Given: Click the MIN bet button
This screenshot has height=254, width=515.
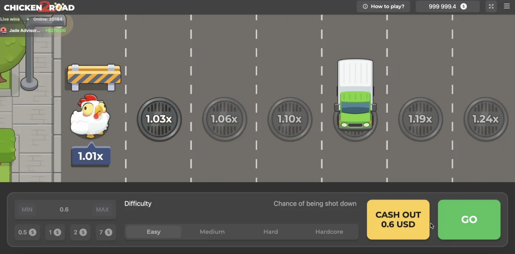Looking at the screenshot, I should click(27, 210).
